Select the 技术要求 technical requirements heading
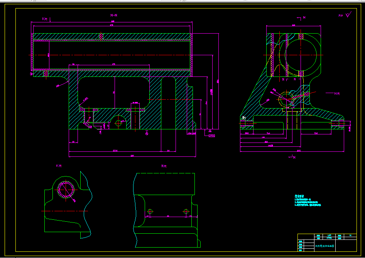Screen dimensions: 365x258 tap(299, 197)
